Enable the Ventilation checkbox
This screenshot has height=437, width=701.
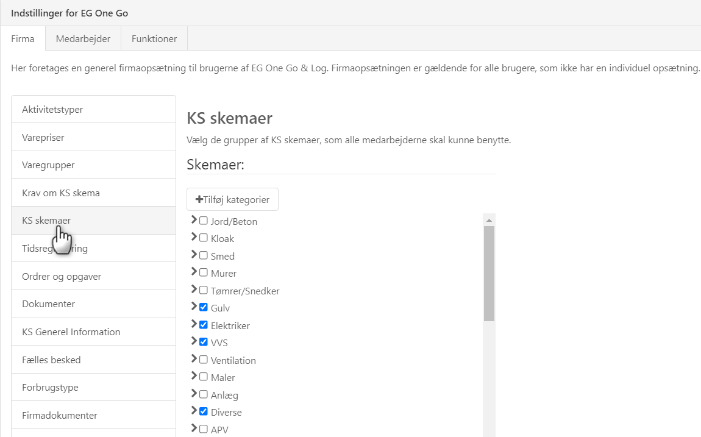point(204,360)
